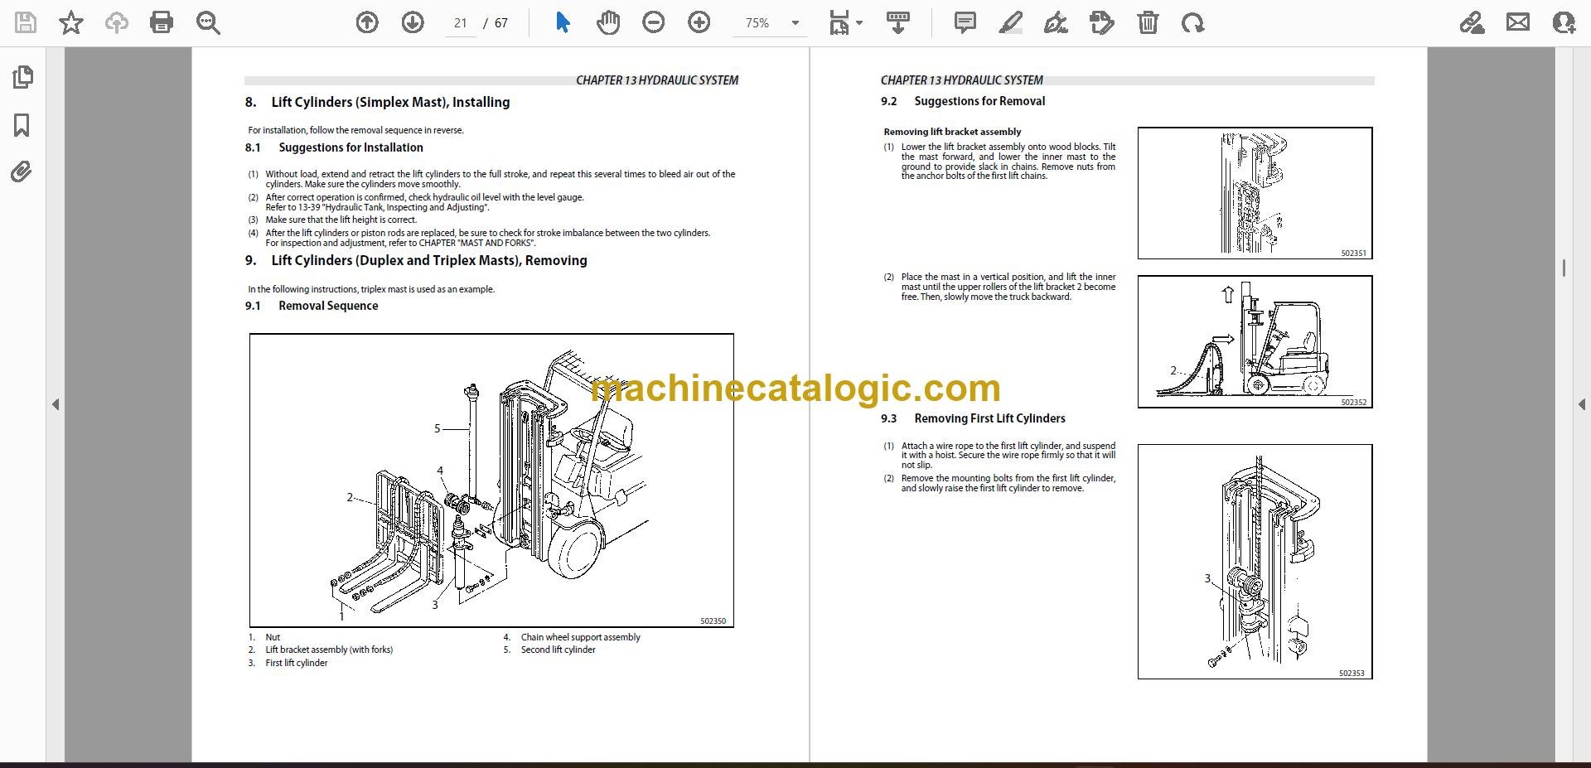Click the share with others icon
Screen dimensions: 1591x768
coord(1564,23)
